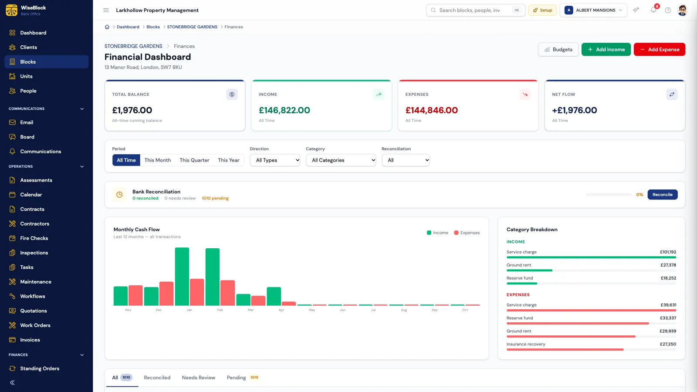Open Email in Communications section
697x392 pixels.
[x=46, y=122]
